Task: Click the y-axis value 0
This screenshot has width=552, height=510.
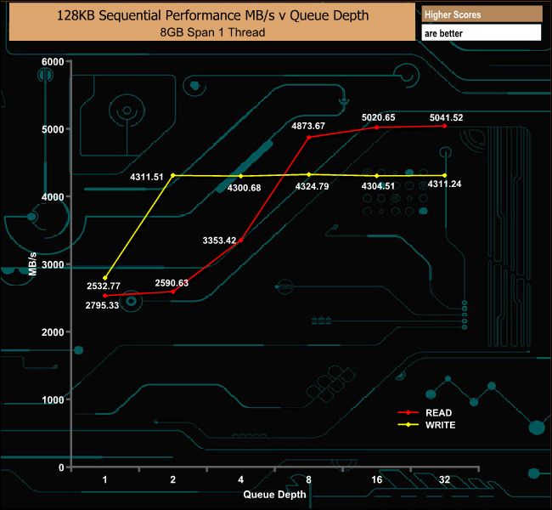Action: (x=61, y=467)
